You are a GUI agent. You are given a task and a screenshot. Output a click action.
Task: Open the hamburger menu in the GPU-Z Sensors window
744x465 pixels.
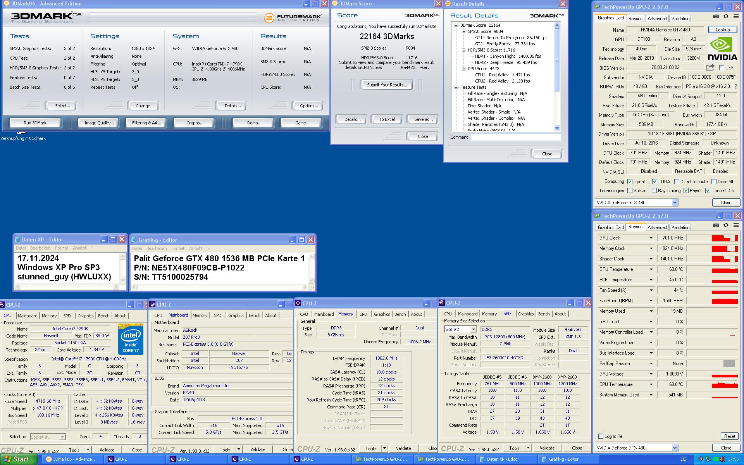(736, 226)
